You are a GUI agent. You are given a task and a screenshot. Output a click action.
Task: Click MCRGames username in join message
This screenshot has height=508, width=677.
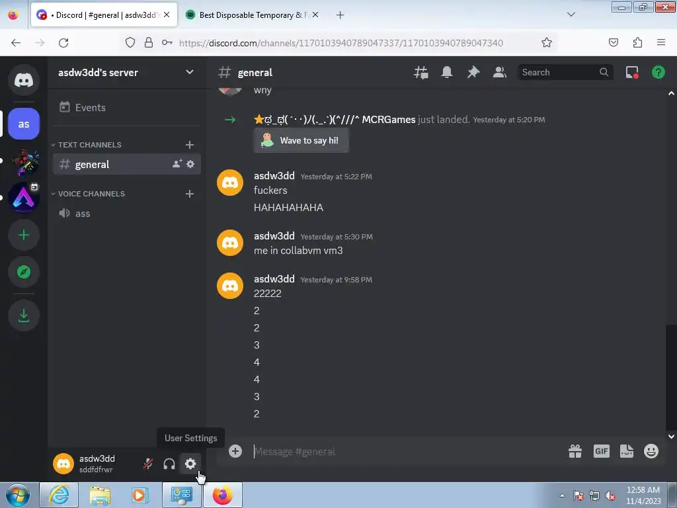tap(335, 120)
